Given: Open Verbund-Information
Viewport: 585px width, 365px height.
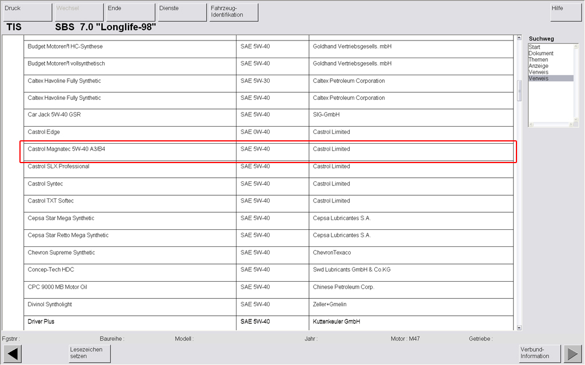Looking at the screenshot, I should pyautogui.click(x=540, y=353).
